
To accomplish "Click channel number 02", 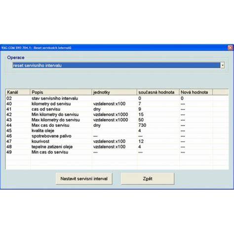I will 9,98.
